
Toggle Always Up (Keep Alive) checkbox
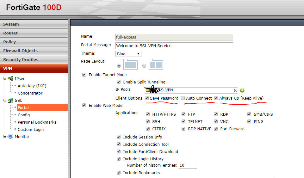[x=216, y=98]
